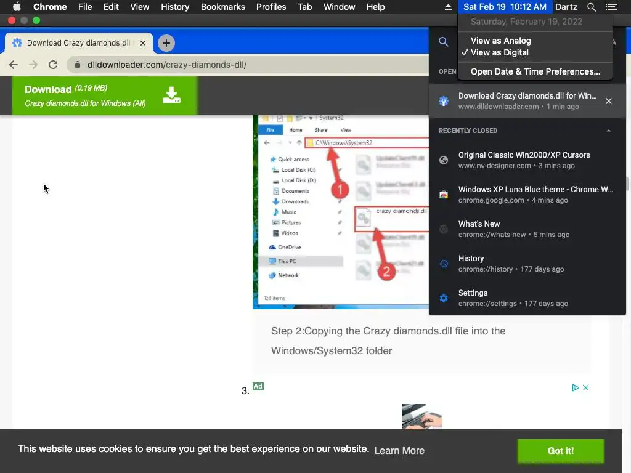Open Date & Time Preferences
This screenshot has width=631, height=473.
pos(535,71)
